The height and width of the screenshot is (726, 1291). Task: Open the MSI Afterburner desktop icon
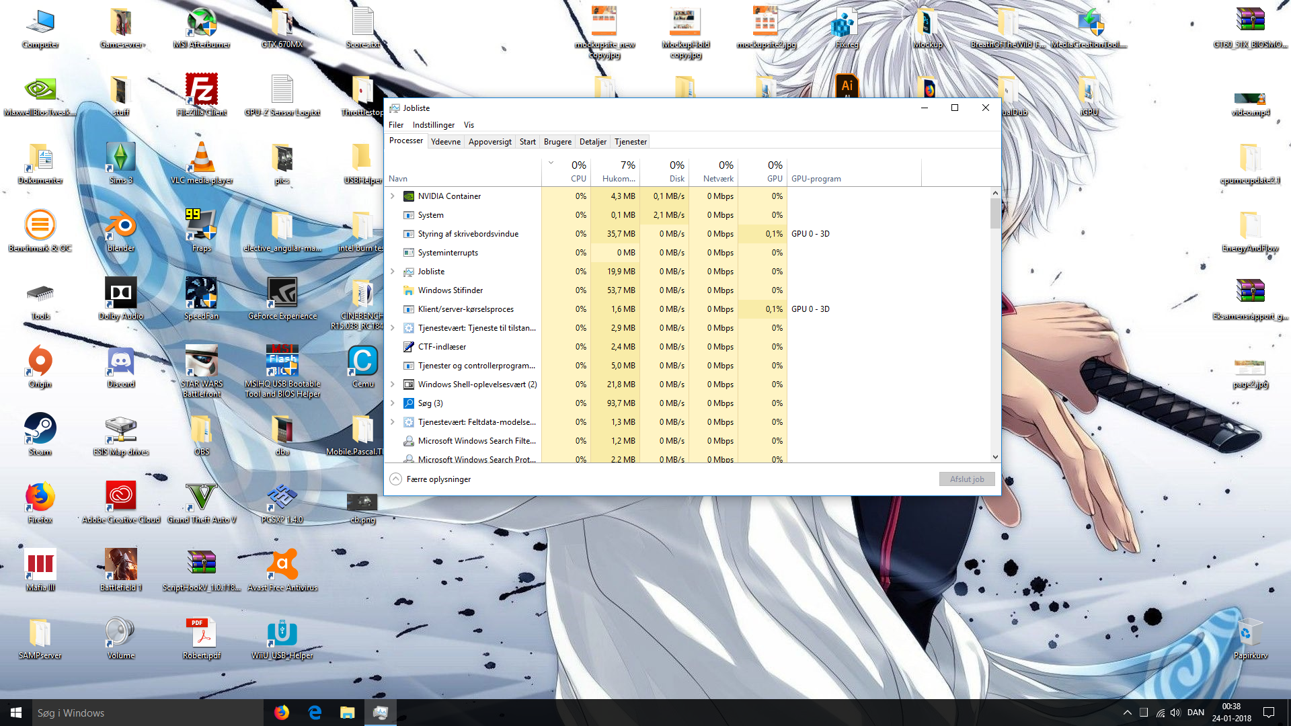[x=202, y=28]
